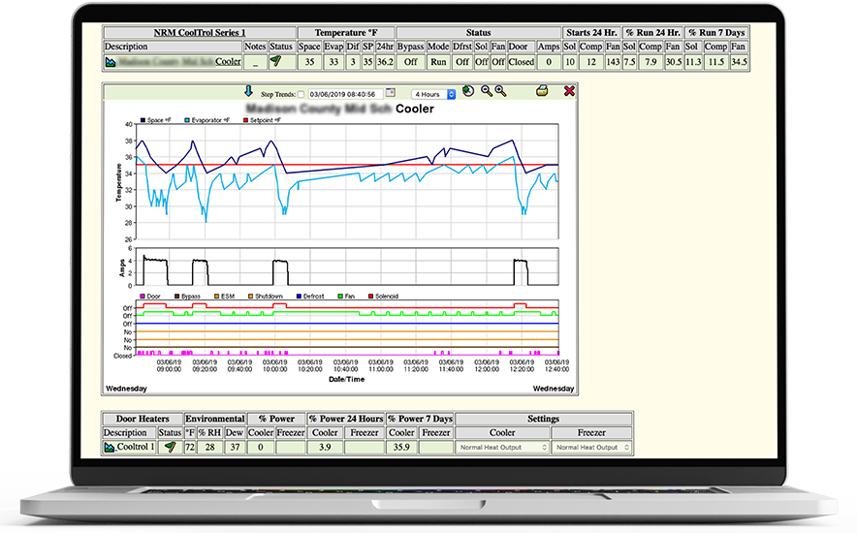Click trend graph icon beside Cooltrol 1

pyautogui.click(x=110, y=448)
